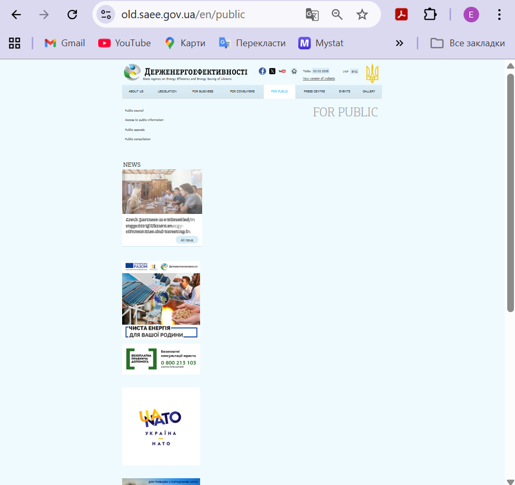
Task: Open the YouTube bookmark
Action: click(125, 43)
